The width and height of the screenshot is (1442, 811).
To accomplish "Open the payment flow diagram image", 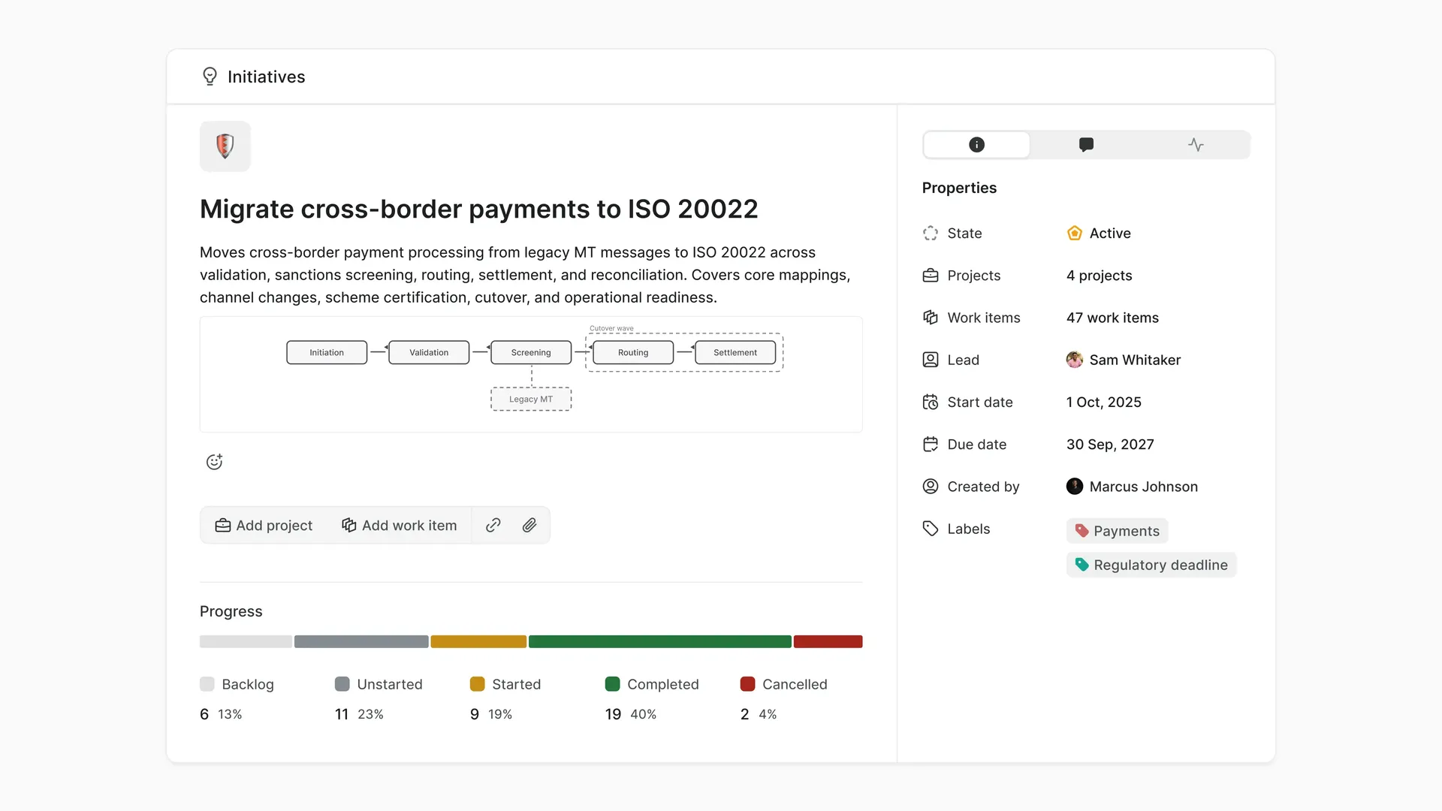I will [x=531, y=374].
